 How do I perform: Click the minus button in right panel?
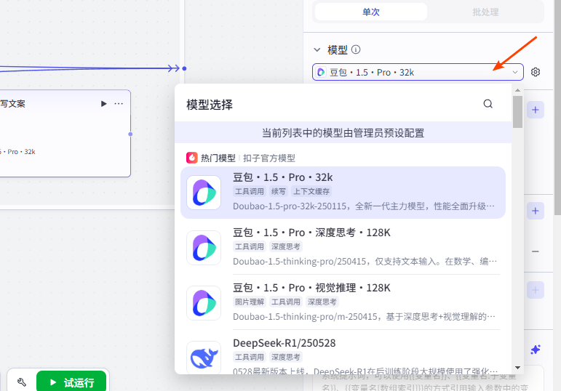536,251
